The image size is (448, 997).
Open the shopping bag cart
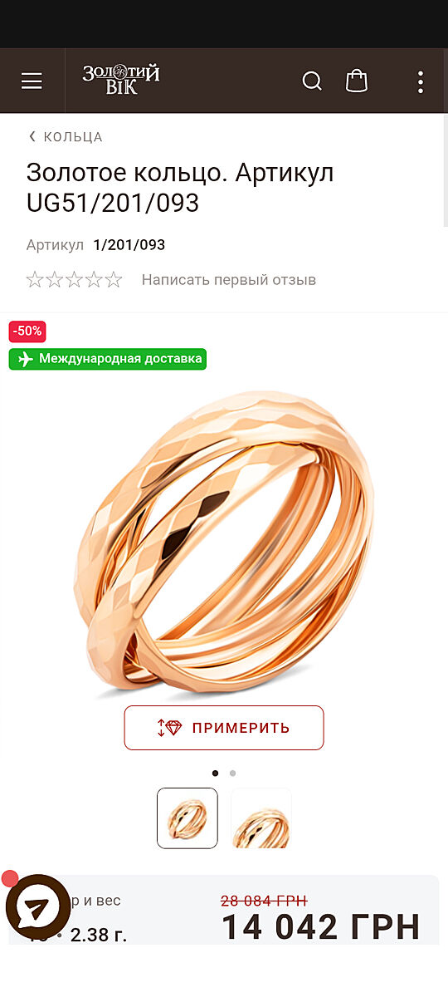(x=357, y=81)
